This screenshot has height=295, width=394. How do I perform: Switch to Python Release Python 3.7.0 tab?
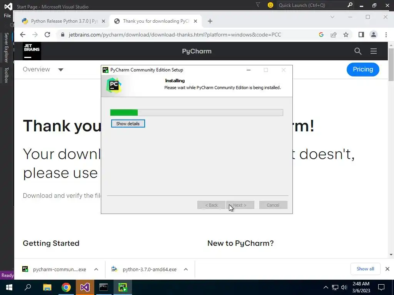(64, 21)
